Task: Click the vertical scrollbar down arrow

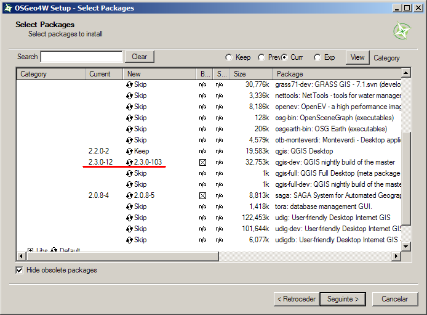Action: pos(405,247)
